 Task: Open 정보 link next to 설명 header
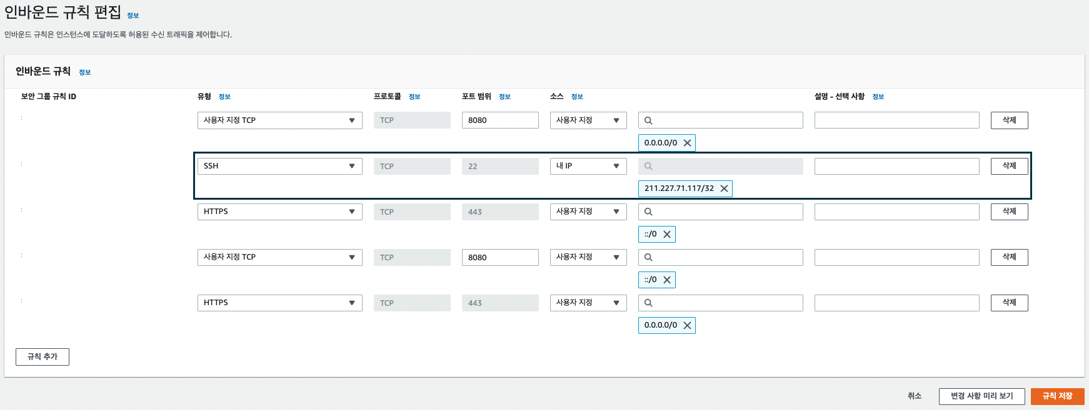pyautogui.click(x=878, y=97)
